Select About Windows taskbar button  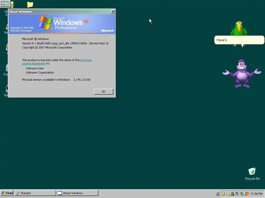[78, 193]
